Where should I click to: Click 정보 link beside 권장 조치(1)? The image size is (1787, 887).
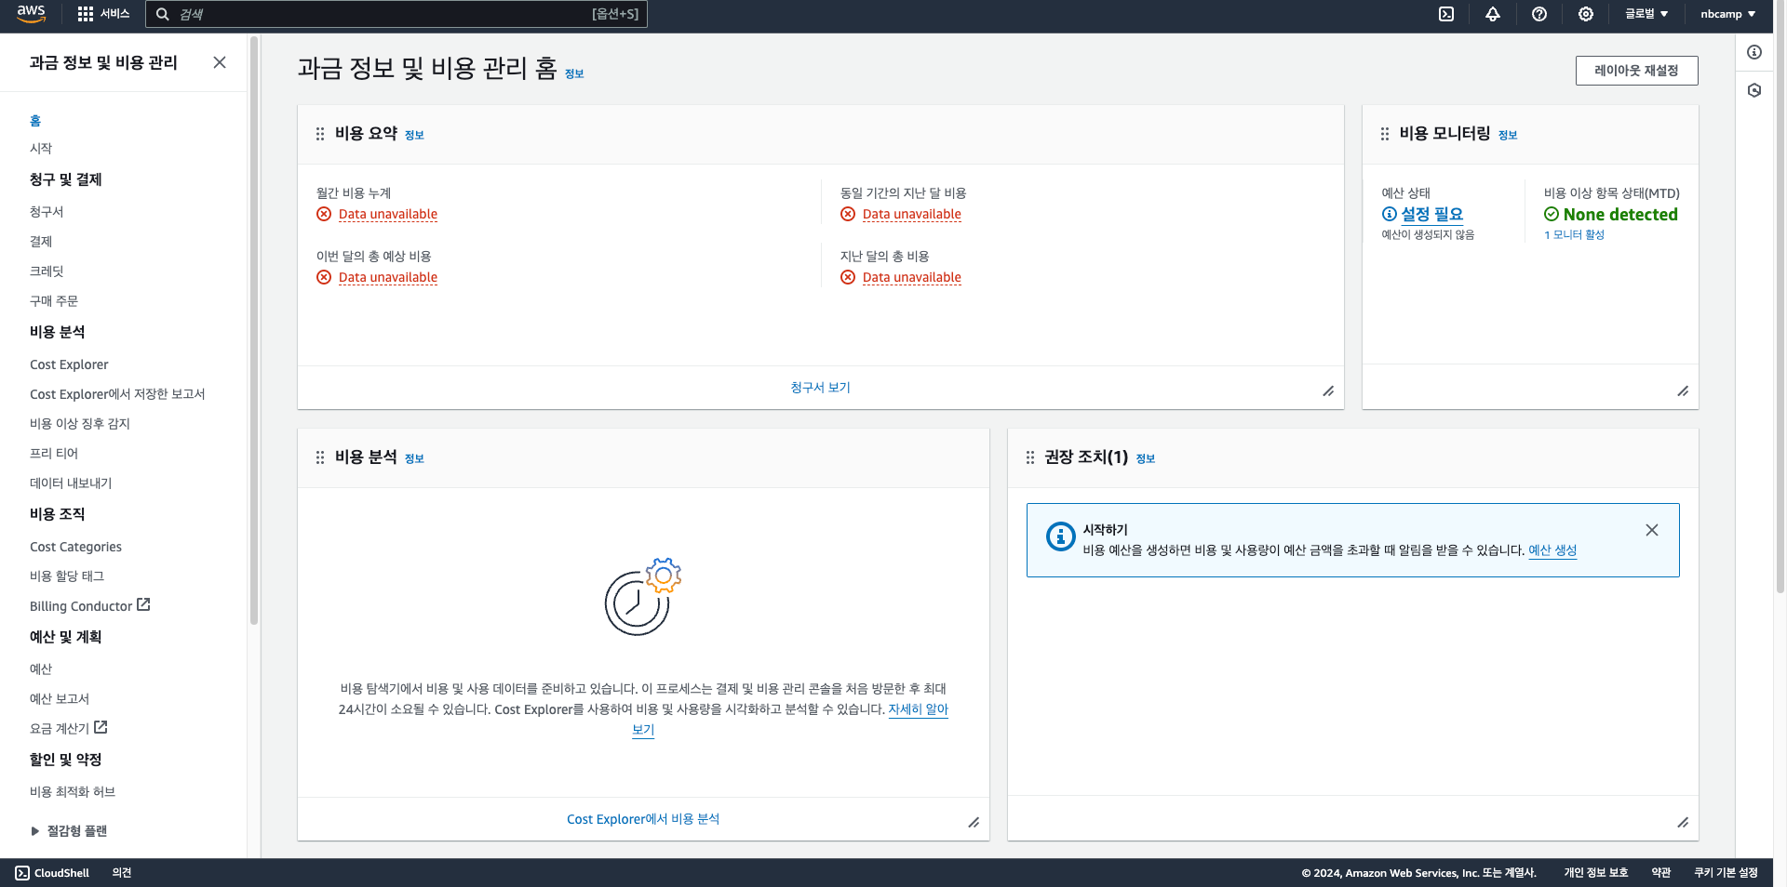(x=1146, y=458)
